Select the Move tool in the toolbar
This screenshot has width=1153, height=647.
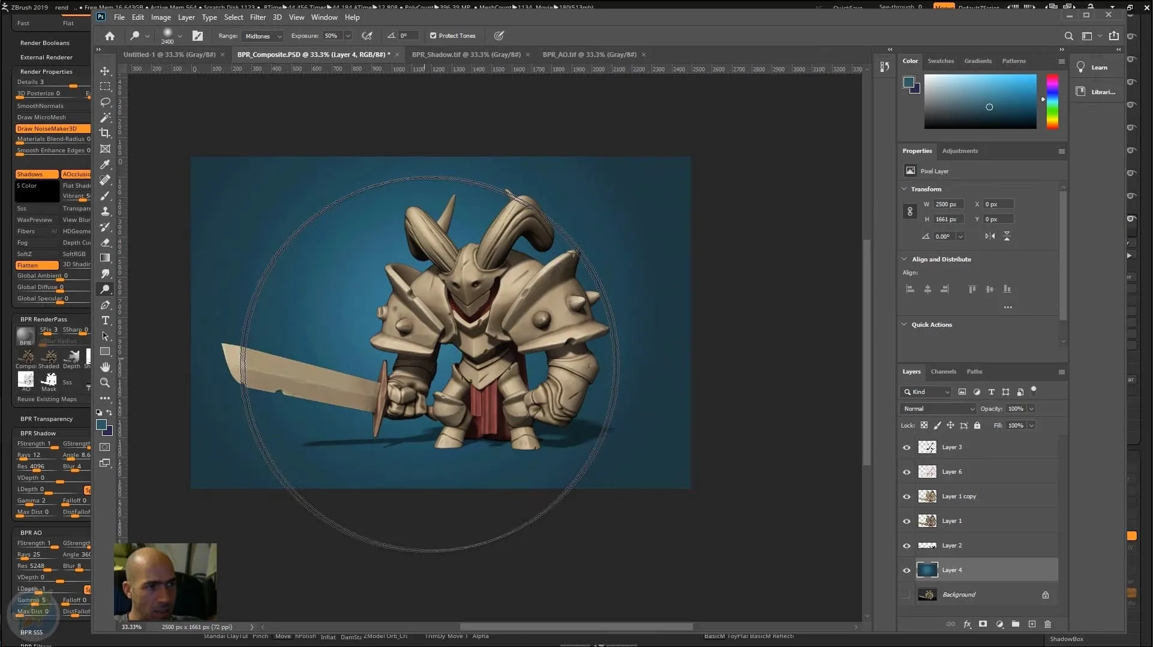coord(105,71)
